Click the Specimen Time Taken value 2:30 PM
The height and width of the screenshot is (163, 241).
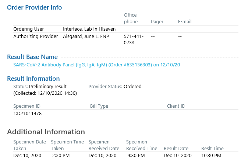tap(61, 156)
